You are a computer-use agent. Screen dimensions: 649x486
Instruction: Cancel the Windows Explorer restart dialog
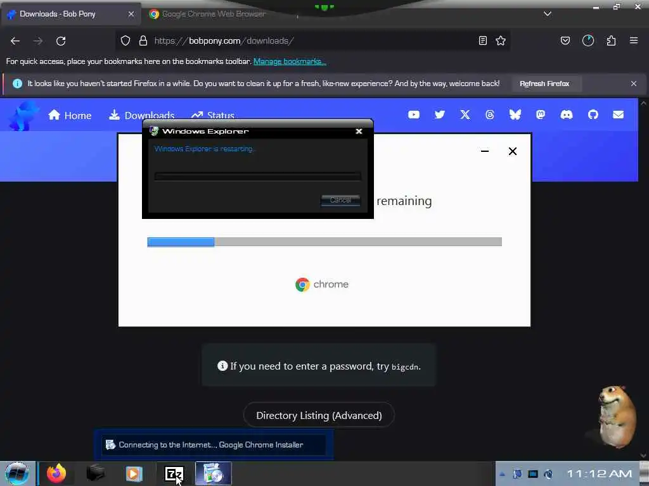pos(340,200)
